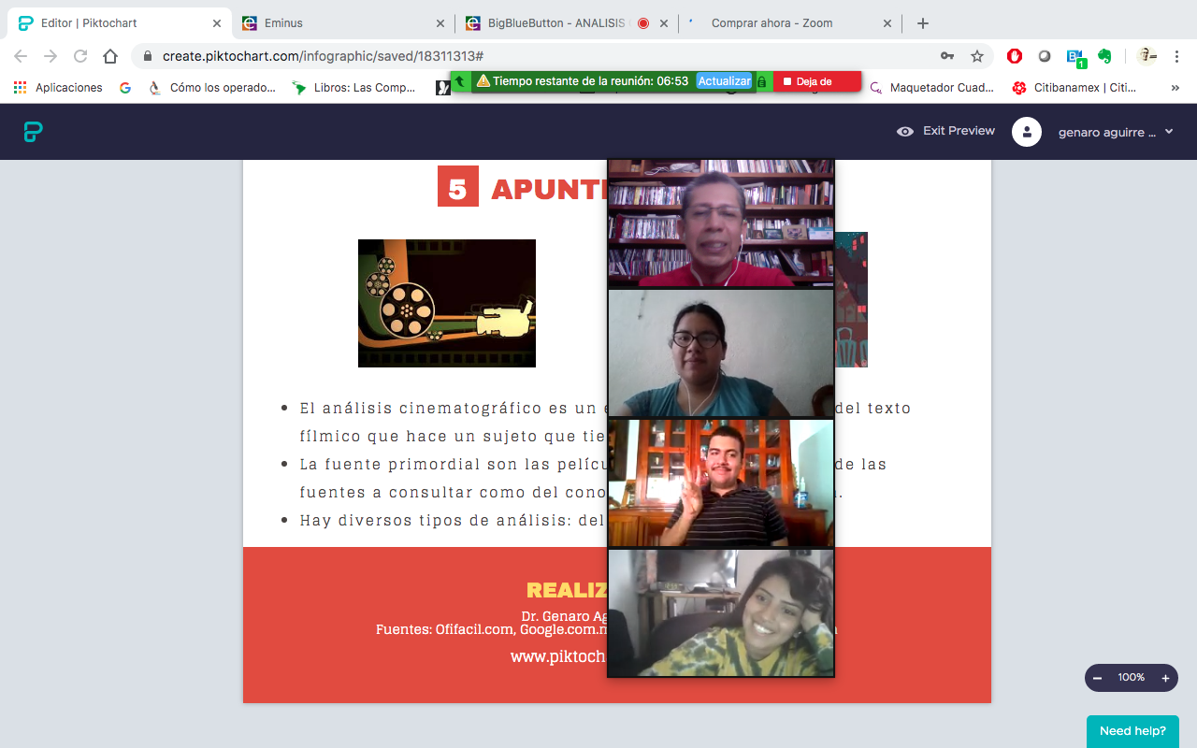Open the Chrome three-dot menu

(1176, 56)
